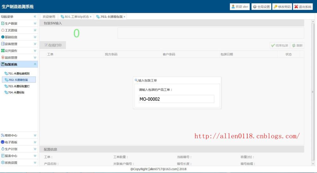Open 703.卡通标贴重打 in the tree
The height and width of the screenshot is (173, 317).
point(19,86)
